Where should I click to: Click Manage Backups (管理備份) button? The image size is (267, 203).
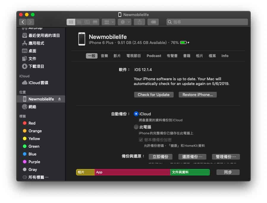click(x=226, y=157)
